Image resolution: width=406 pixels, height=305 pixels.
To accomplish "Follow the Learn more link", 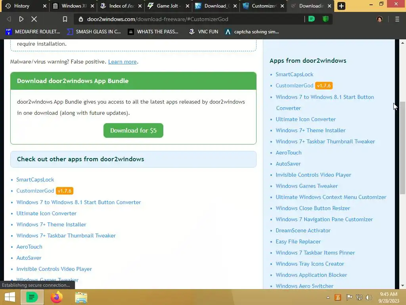I will (123, 62).
